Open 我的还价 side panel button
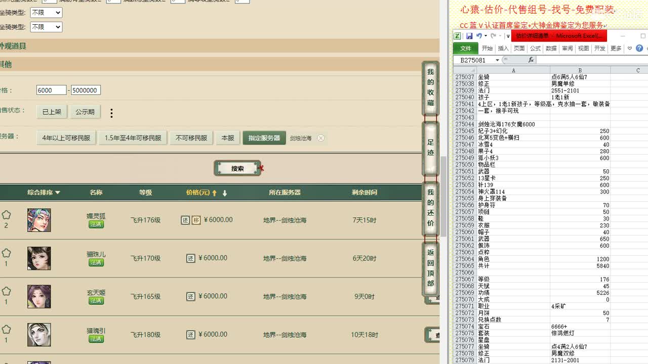This screenshot has width=648, height=364. pyautogui.click(x=430, y=208)
